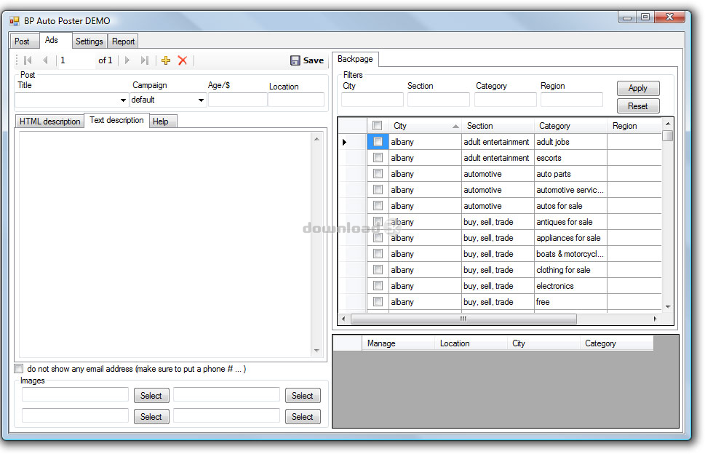Click the record number field showing 1
The width and height of the screenshot is (705, 454).
tap(76, 60)
